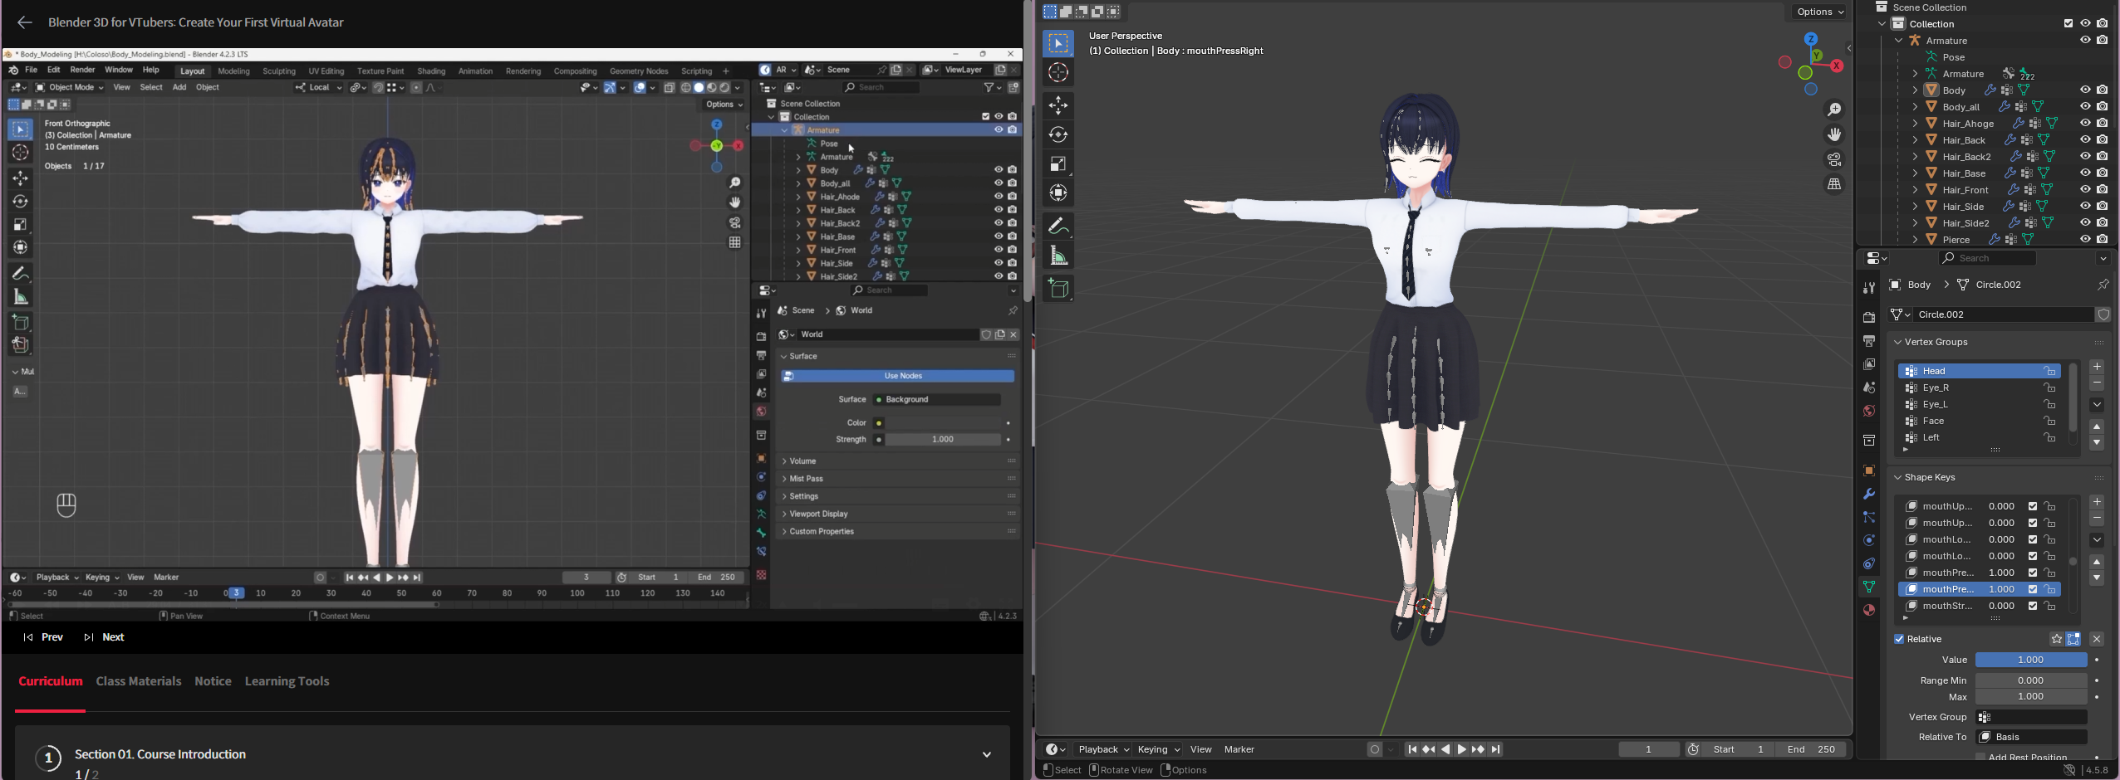Open Object Mode dropdown in the video's Blender

tap(70, 87)
